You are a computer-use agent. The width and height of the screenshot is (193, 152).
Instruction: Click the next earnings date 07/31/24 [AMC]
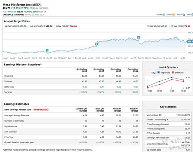point(41,110)
